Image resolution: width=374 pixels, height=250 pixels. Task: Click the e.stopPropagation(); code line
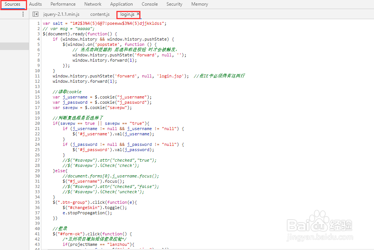click(87, 213)
